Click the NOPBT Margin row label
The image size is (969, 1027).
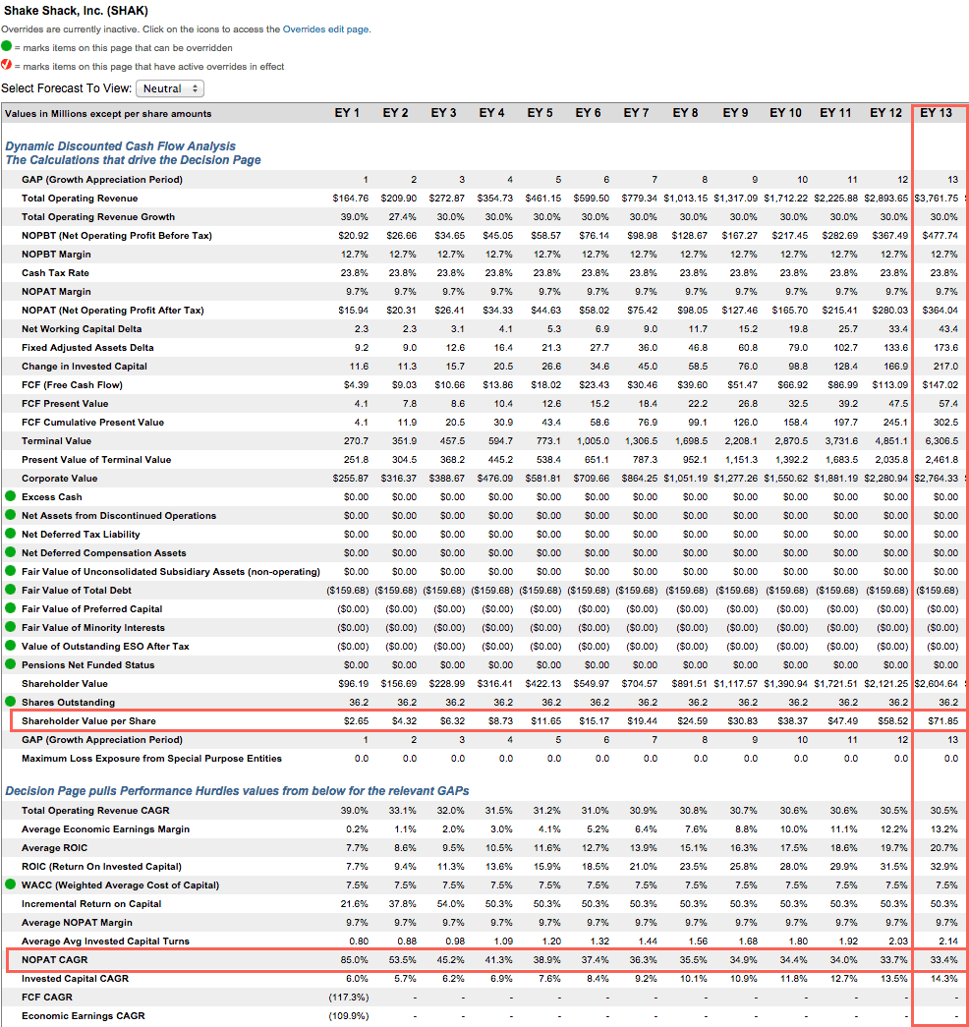(x=56, y=255)
